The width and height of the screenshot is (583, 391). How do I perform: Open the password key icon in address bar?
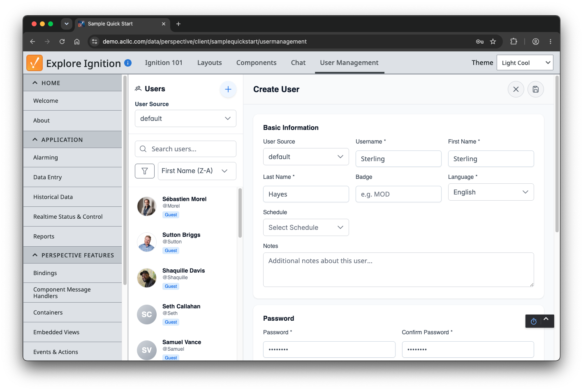(480, 42)
